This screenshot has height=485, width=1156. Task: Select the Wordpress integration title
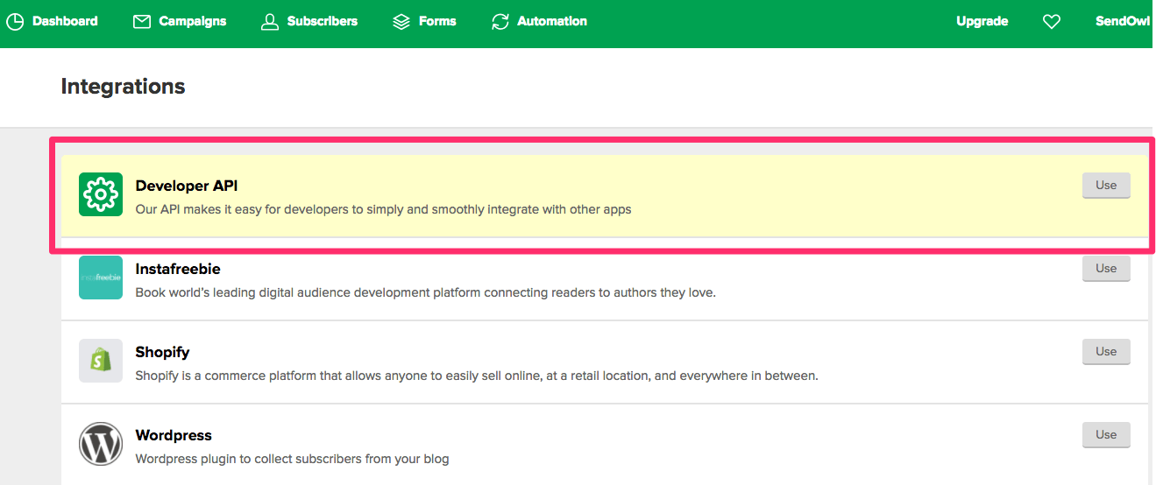coord(174,435)
